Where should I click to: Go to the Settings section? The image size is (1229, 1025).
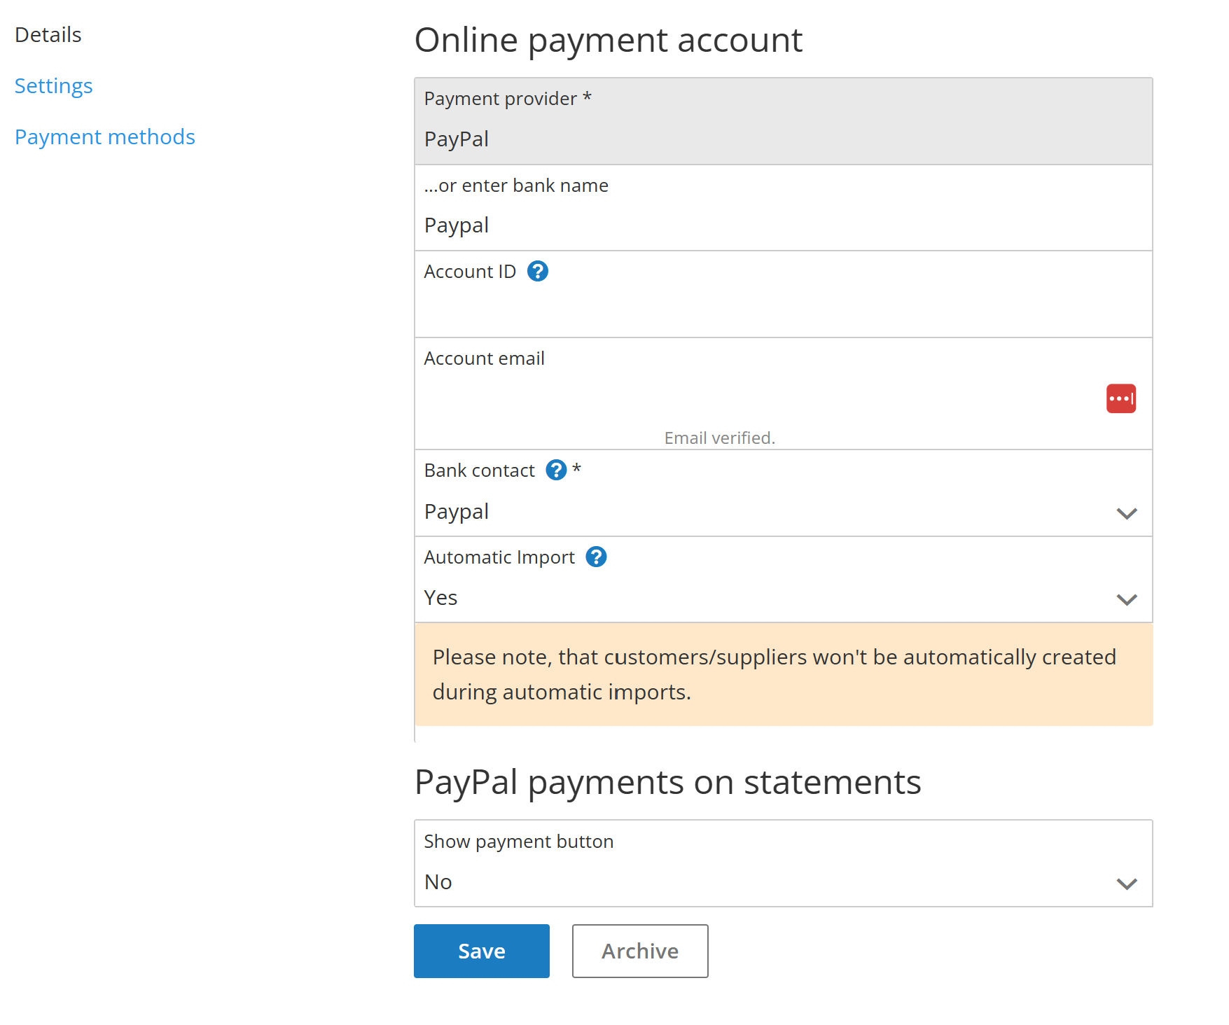coord(54,85)
